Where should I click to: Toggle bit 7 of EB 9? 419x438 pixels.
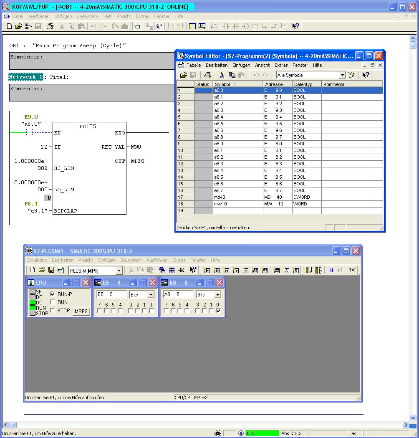tap(99, 311)
